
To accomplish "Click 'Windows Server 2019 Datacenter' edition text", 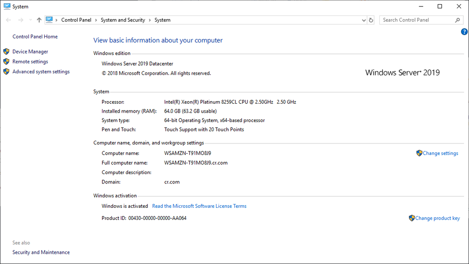I will pos(137,64).
